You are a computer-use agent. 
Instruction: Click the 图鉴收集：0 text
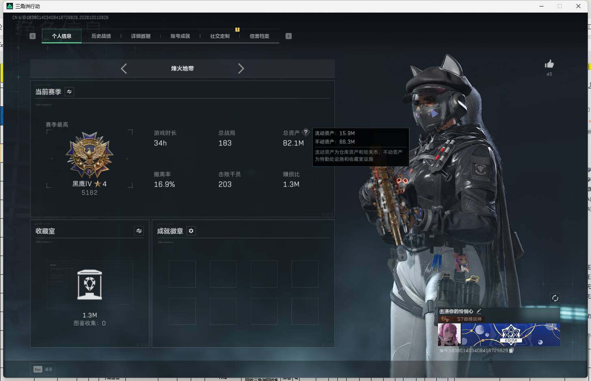[90, 323]
